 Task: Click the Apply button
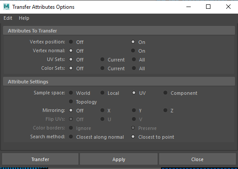click(x=119, y=159)
